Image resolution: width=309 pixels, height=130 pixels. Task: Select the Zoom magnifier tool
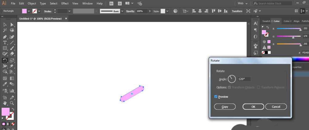click(x=12, y=103)
